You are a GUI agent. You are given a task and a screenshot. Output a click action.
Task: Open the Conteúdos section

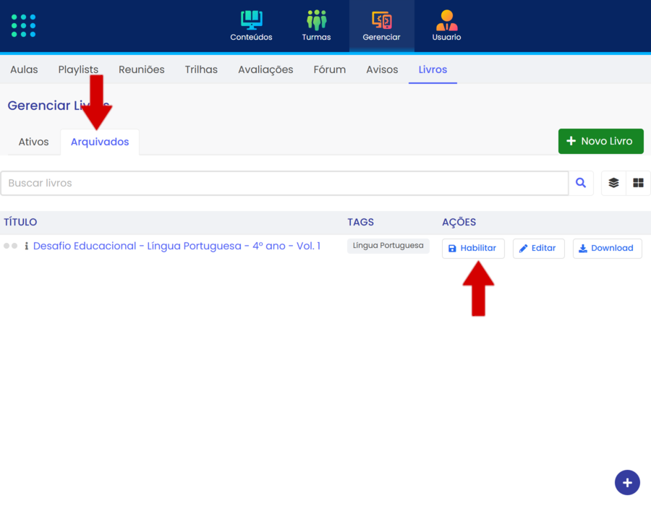click(251, 26)
